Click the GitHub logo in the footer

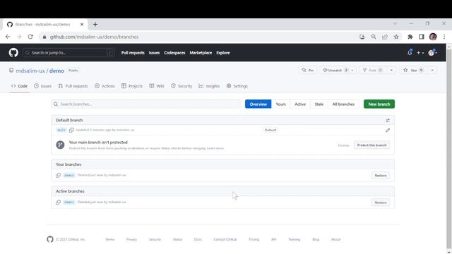point(50,239)
